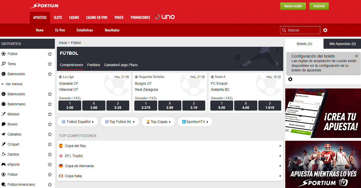Open bet slip configuration gear icon
This screenshot has width=361, height=188.
[x=290, y=79]
